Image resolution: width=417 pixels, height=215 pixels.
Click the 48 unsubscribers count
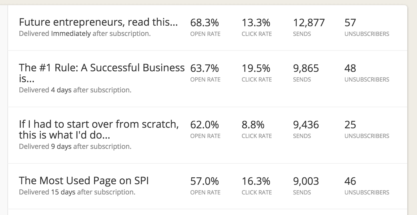[x=350, y=68]
